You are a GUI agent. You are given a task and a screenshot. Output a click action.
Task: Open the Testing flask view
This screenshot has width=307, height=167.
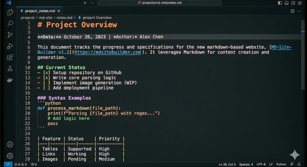[x=10, y=68]
